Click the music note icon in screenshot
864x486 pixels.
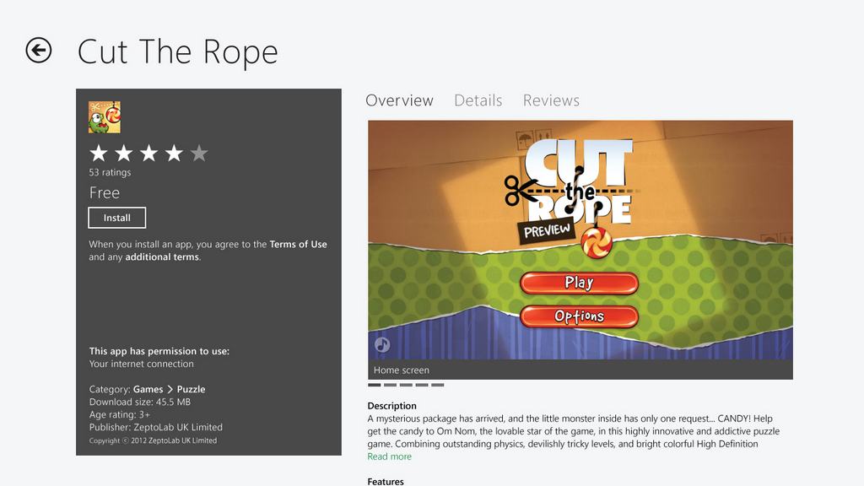[382, 344]
